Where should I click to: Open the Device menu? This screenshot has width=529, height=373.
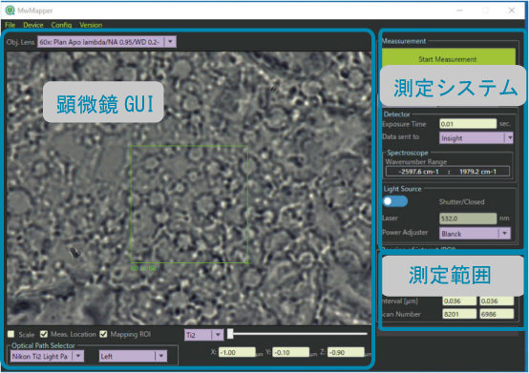(x=33, y=25)
